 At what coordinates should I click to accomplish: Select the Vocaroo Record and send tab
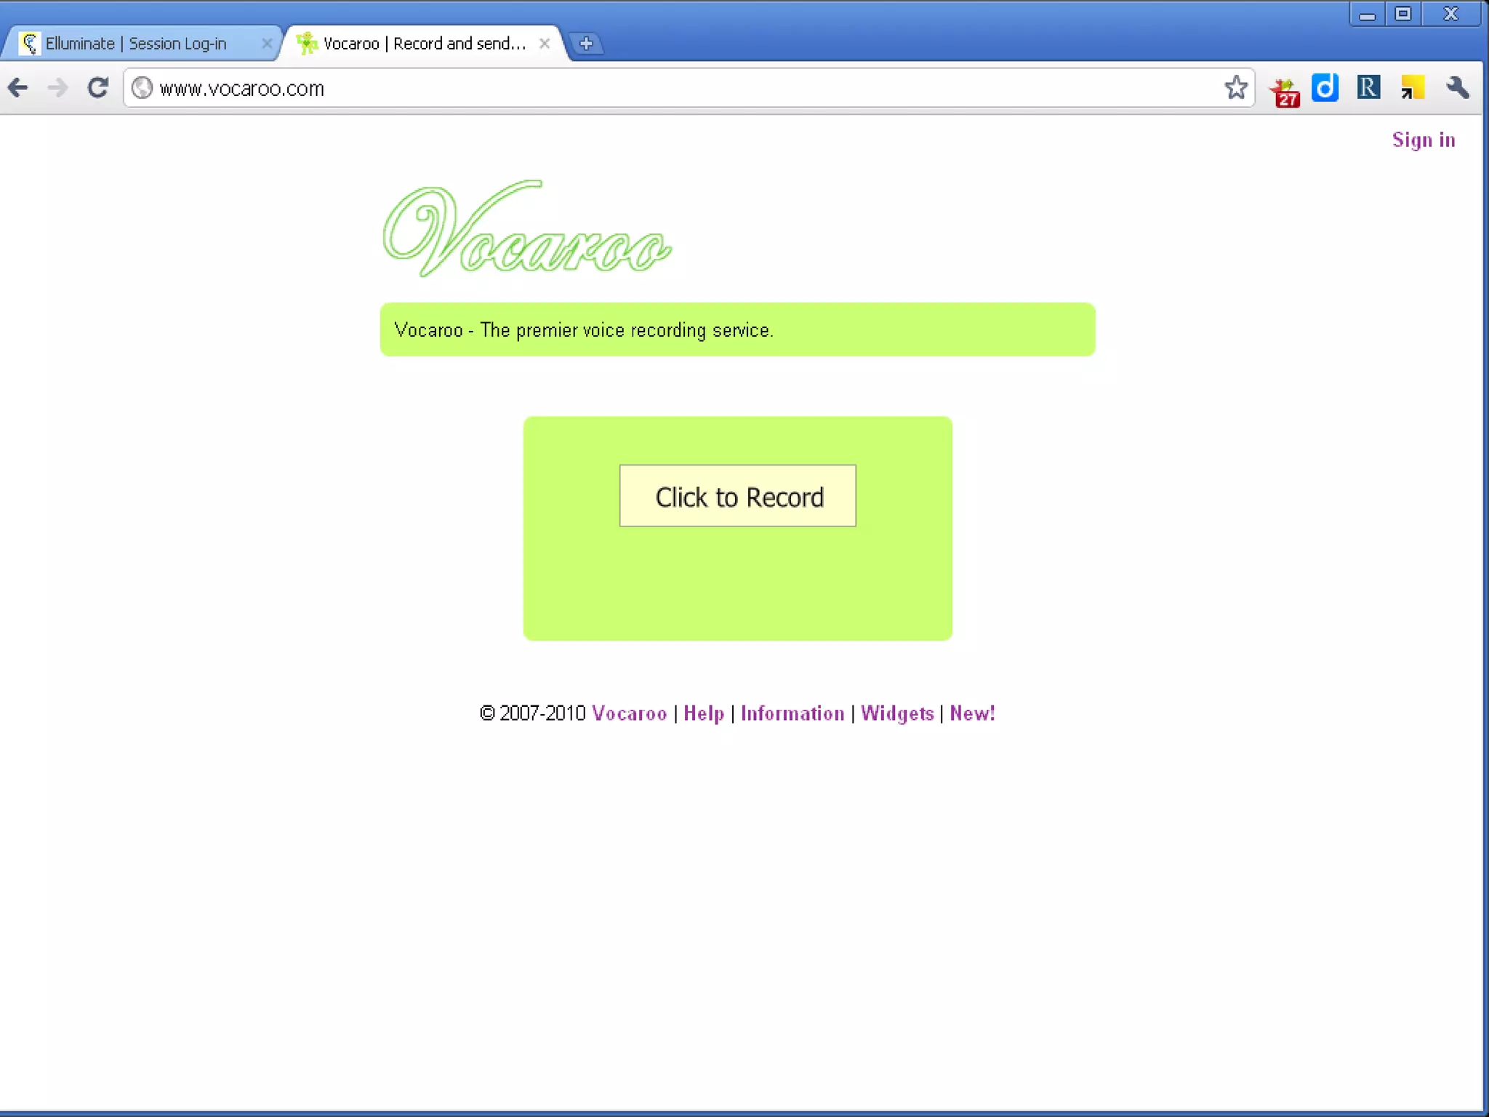coord(424,44)
